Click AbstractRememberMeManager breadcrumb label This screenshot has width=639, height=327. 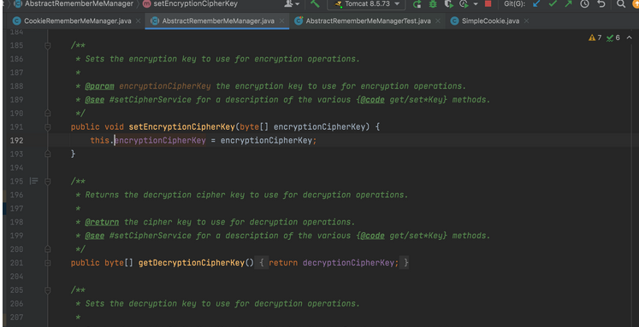79,4
